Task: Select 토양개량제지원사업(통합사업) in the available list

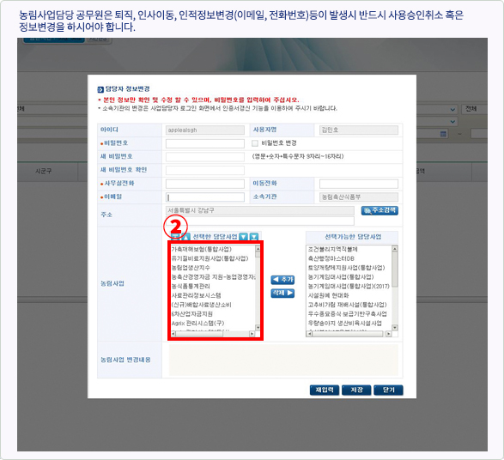Action: [x=347, y=268]
